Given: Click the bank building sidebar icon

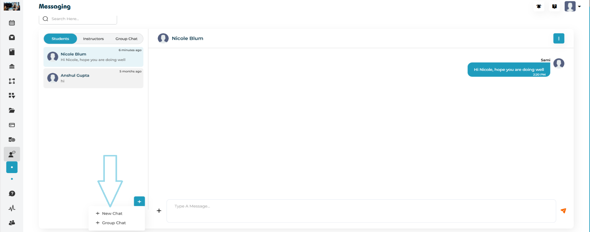Looking at the screenshot, I should tap(12, 66).
